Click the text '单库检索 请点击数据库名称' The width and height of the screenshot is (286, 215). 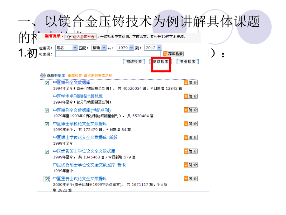(x=90, y=75)
